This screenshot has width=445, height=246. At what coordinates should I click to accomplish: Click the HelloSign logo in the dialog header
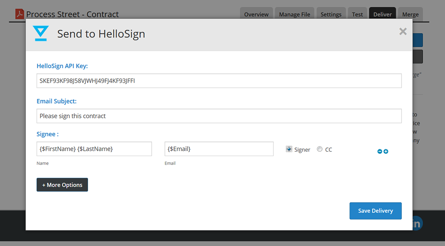point(41,33)
